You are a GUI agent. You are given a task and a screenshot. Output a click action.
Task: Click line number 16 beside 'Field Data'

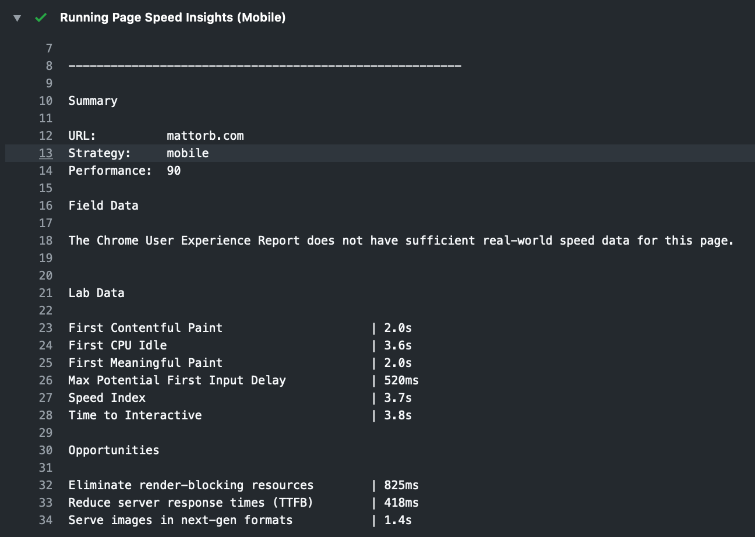click(x=45, y=205)
